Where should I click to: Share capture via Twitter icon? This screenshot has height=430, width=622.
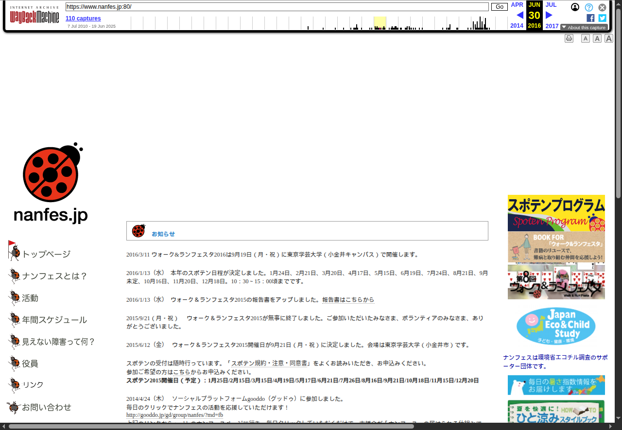point(602,18)
